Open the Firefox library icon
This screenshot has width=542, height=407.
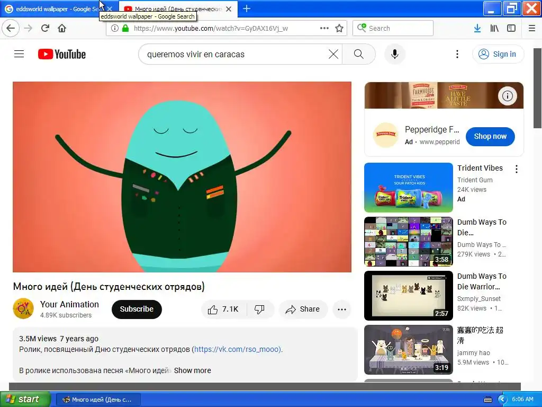click(494, 28)
